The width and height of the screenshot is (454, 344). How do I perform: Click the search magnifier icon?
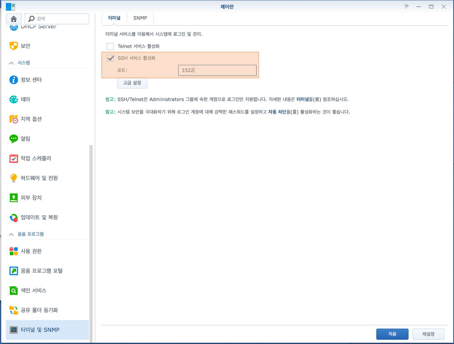(31, 19)
